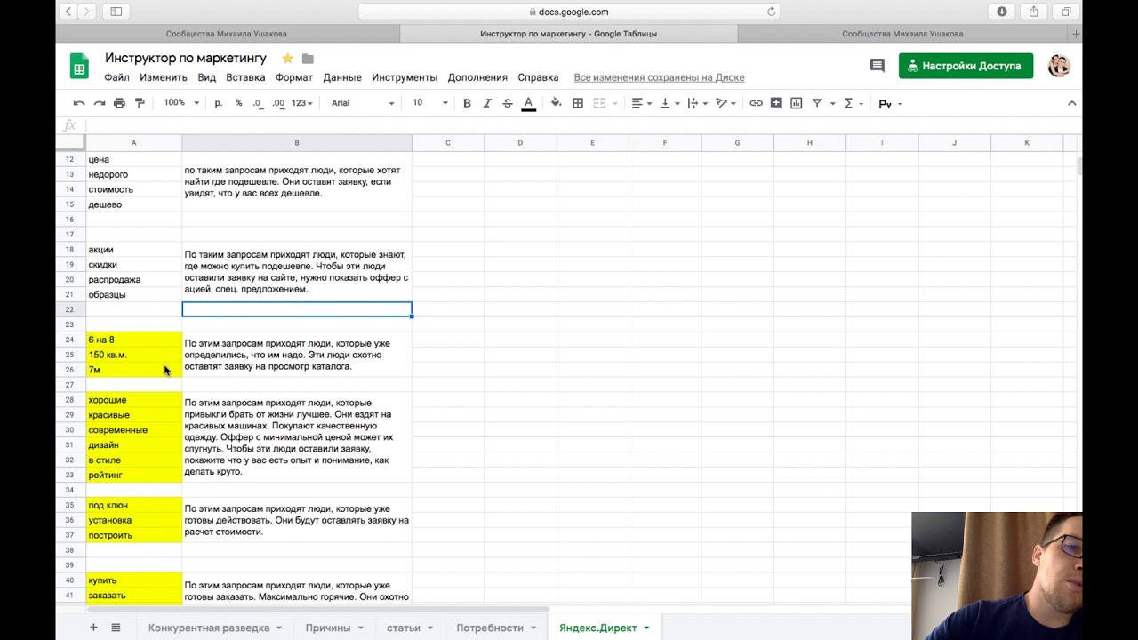This screenshot has height=640, width=1138.
Task: Expand the Arial font dropdown
Action: 362,103
